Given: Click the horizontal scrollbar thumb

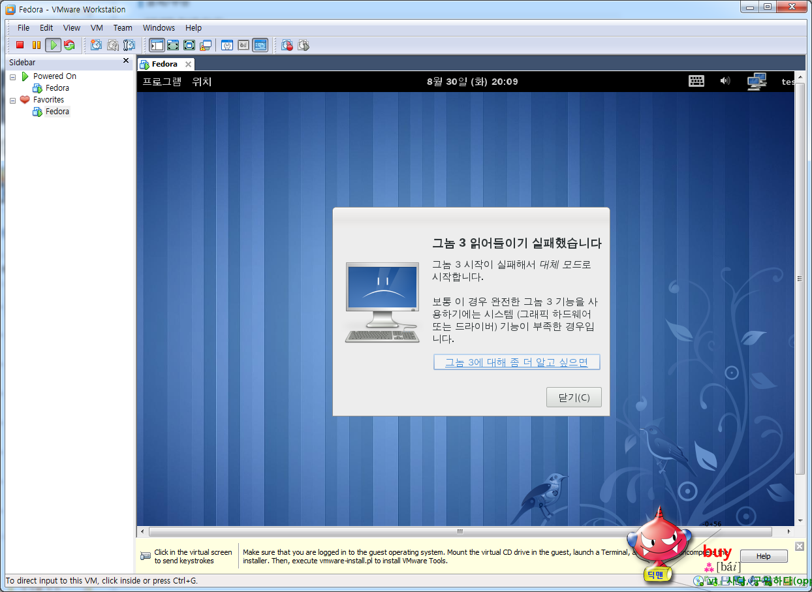Looking at the screenshot, I should (460, 531).
